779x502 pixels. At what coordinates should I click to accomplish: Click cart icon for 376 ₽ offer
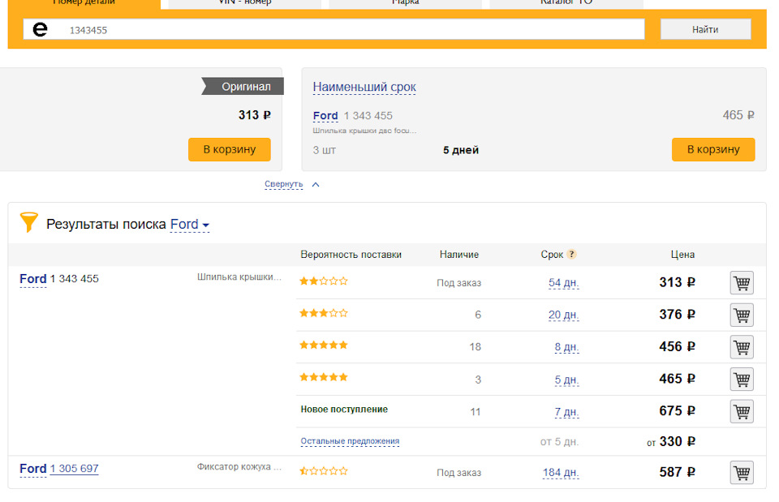point(742,315)
